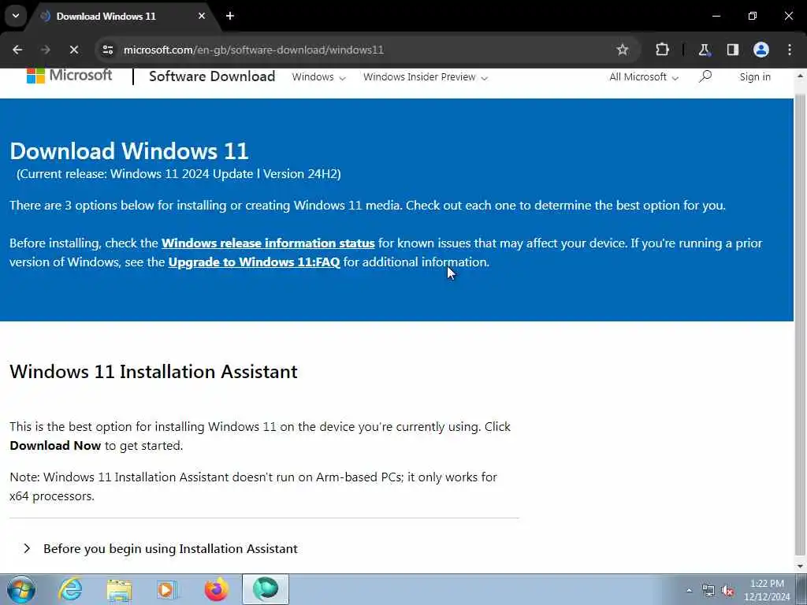Screen dimensions: 807x605
Task: Restore down the browser window
Action: pos(753,16)
